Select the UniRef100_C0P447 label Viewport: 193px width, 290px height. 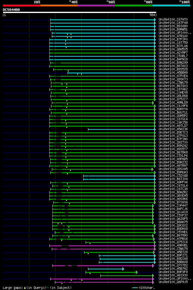click(x=173, y=206)
